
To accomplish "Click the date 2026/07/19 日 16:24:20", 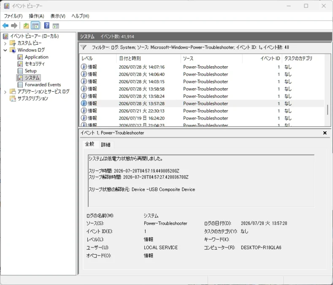I will coord(142,118).
